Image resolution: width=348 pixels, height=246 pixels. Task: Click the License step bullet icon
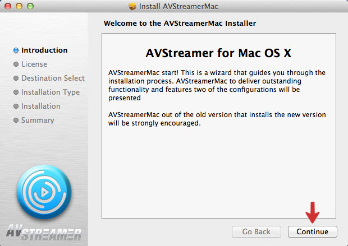point(16,64)
